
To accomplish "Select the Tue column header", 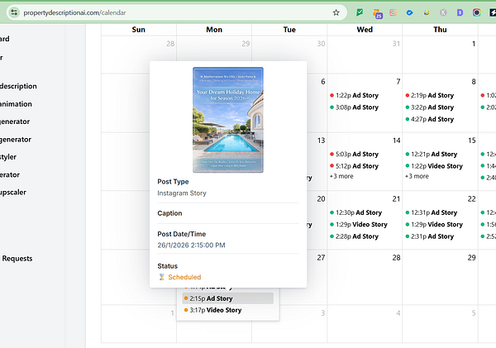I will tap(289, 30).
